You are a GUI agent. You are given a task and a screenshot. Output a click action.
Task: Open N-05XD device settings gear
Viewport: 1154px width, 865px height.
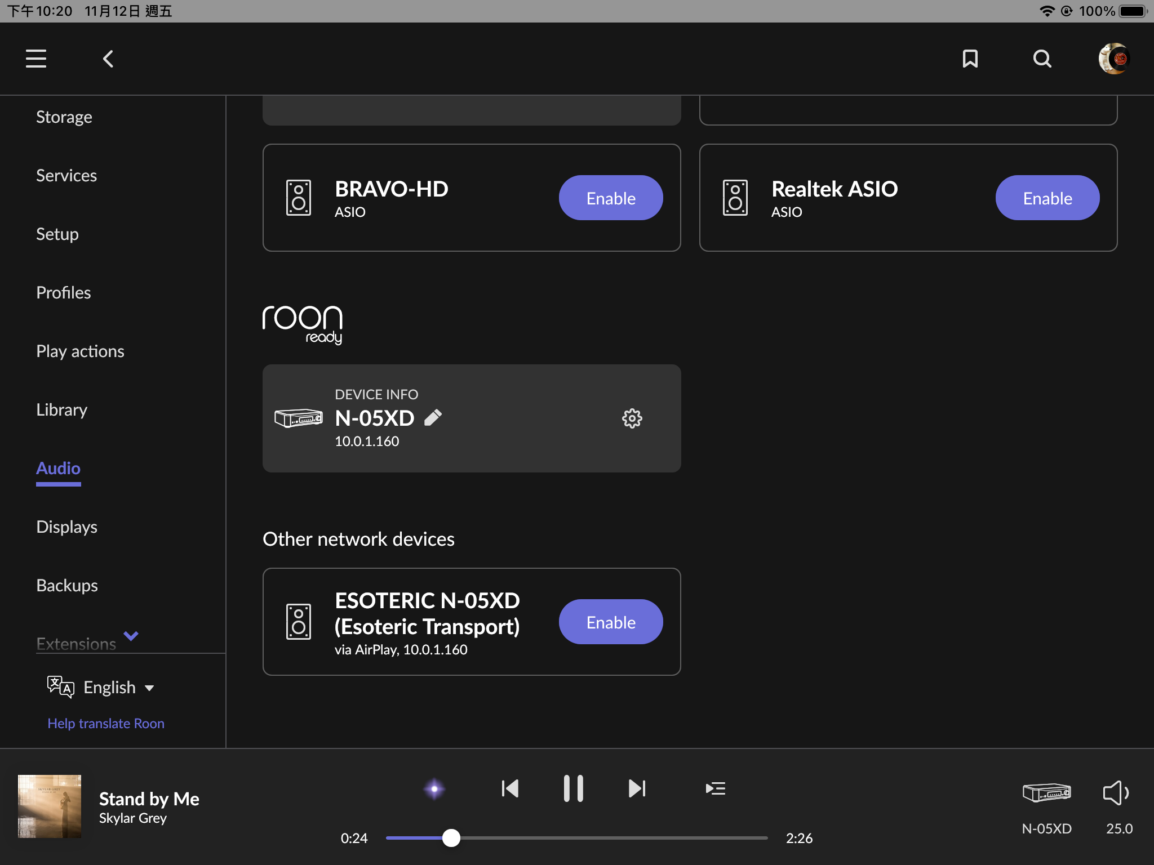(x=632, y=418)
